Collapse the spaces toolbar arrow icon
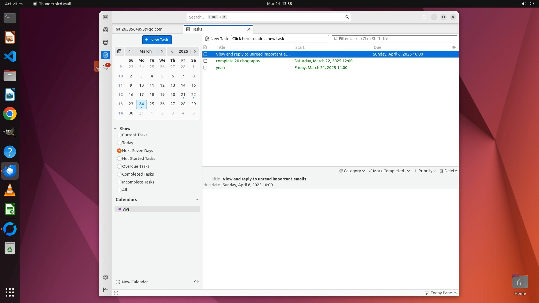Screen dimensions: 539x303 pos(106,290)
